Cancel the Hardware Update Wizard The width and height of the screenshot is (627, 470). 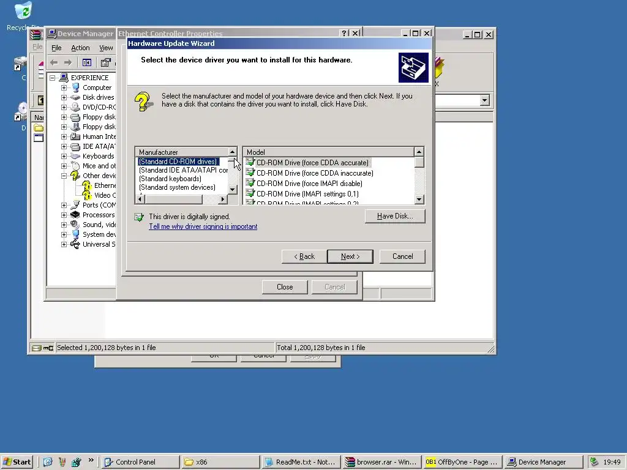(402, 256)
